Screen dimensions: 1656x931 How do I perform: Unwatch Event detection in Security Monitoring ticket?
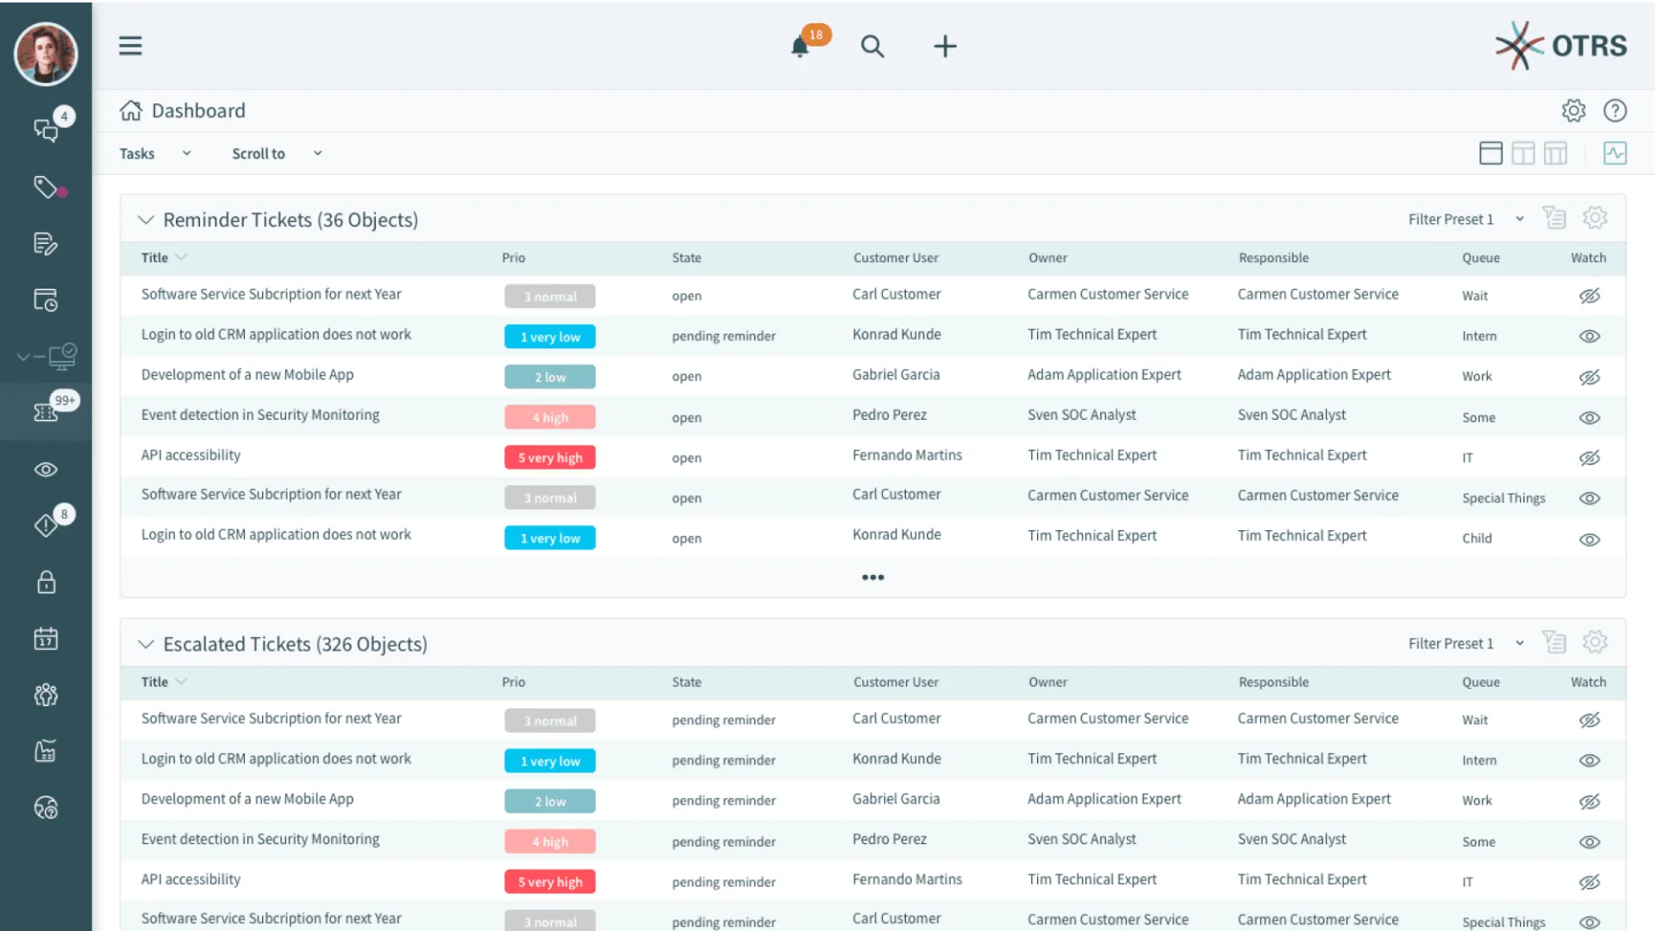(1589, 417)
